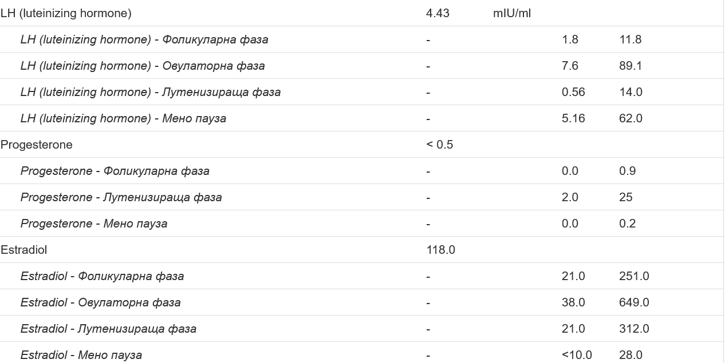Select the Progesterone result < 0.5
The image size is (725, 363).
point(440,145)
